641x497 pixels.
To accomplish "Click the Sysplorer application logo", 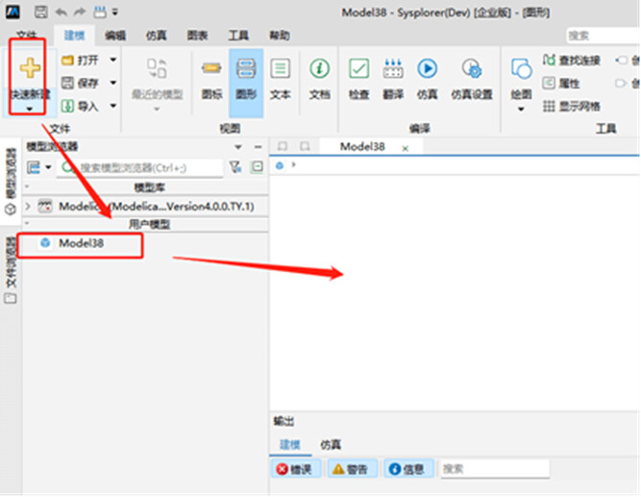I will point(12,12).
